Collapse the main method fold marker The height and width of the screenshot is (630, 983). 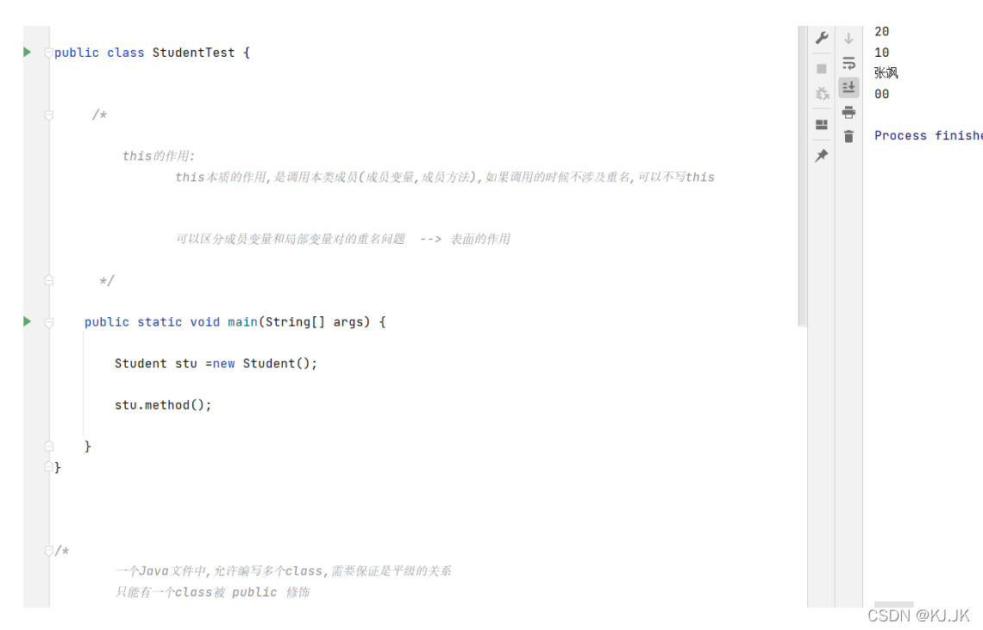(49, 322)
